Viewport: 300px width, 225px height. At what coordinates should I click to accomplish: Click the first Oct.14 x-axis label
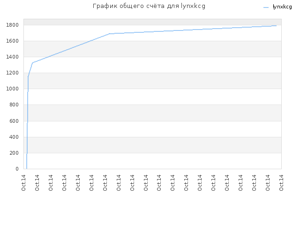pyautogui.click(x=23, y=183)
